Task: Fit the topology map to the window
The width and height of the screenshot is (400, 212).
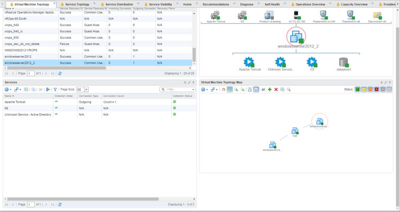Action: pos(250,89)
